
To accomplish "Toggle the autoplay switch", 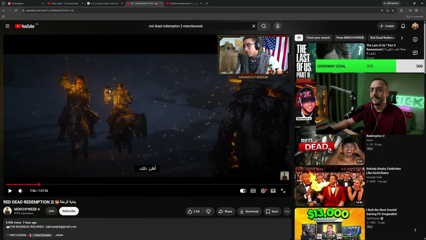I will coord(243,191).
